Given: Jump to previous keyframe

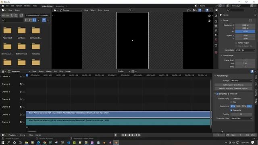Looking at the screenshot, I should [126, 135].
